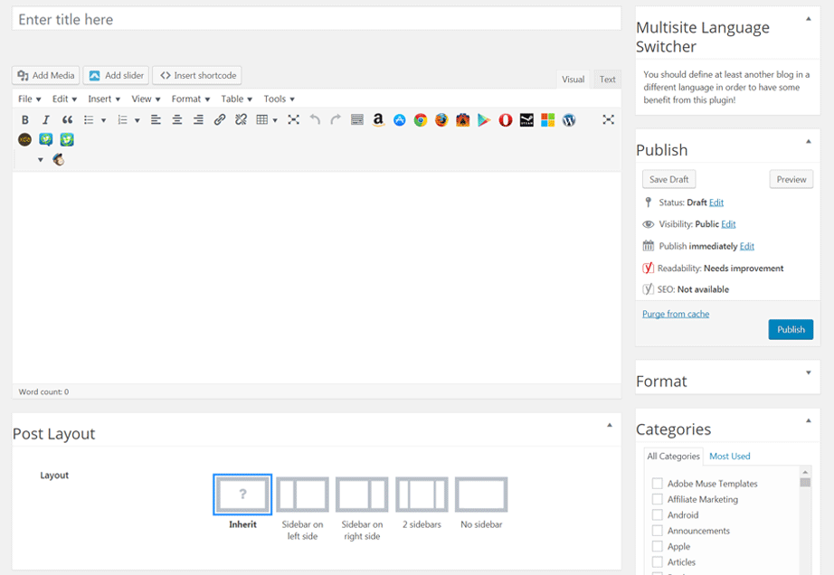Click the MailChimp monkey icon
Screen dimensions: 834x575
tap(59, 159)
